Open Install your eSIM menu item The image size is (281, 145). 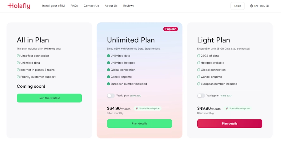click(53, 6)
